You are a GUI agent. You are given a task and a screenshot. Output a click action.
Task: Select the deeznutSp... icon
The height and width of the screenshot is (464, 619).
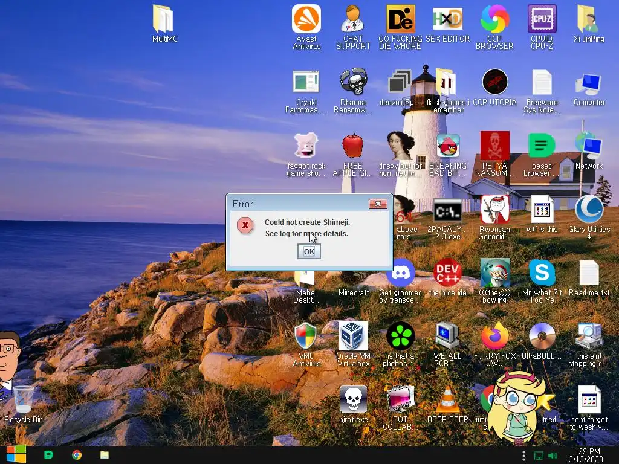click(399, 88)
